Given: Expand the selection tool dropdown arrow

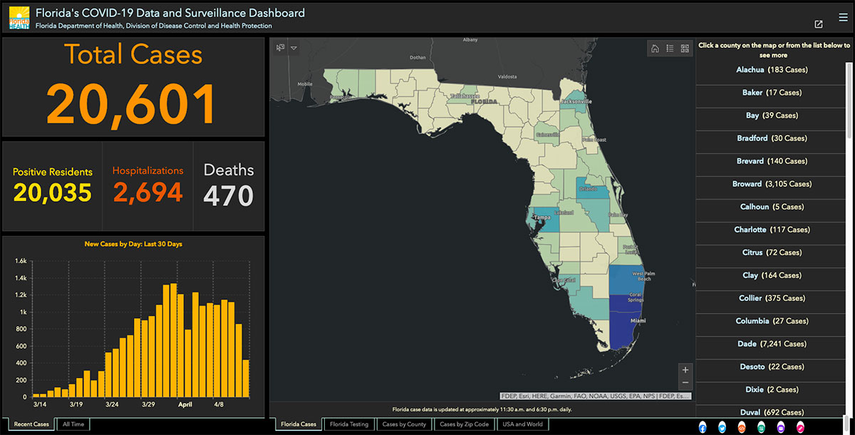Looking at the screenshot, I should 294,48.
